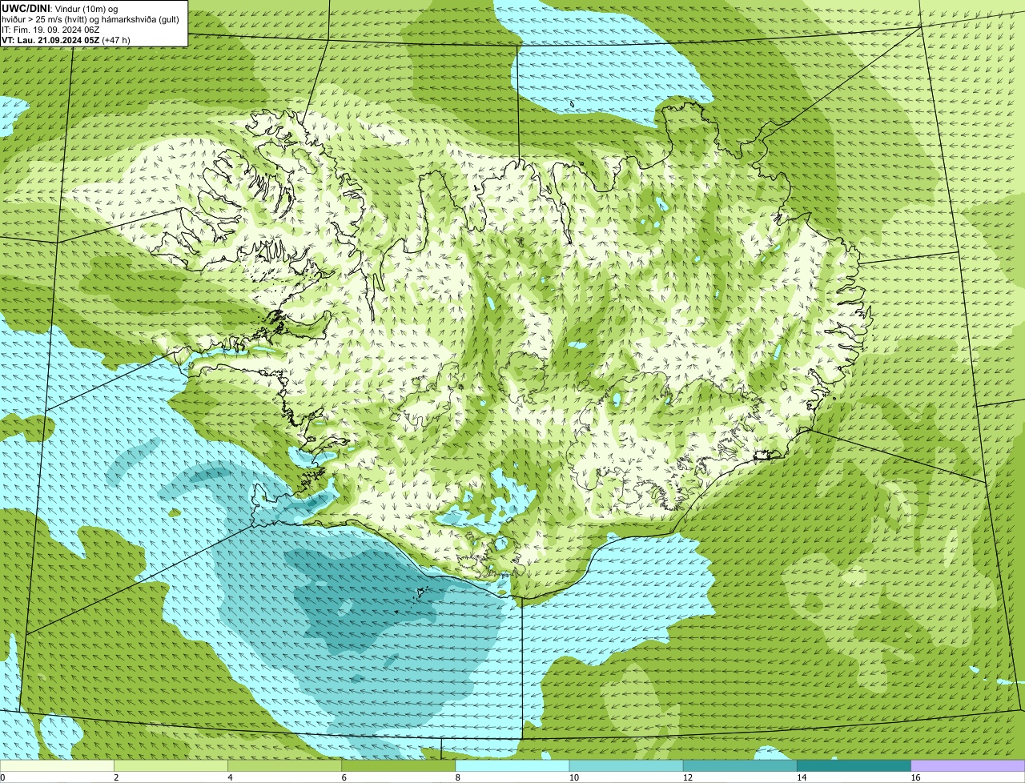Image resolution: width=1025 pixels, height=783 pixels.
Task: Click the "10" scale label
Action: click(573, 777)
